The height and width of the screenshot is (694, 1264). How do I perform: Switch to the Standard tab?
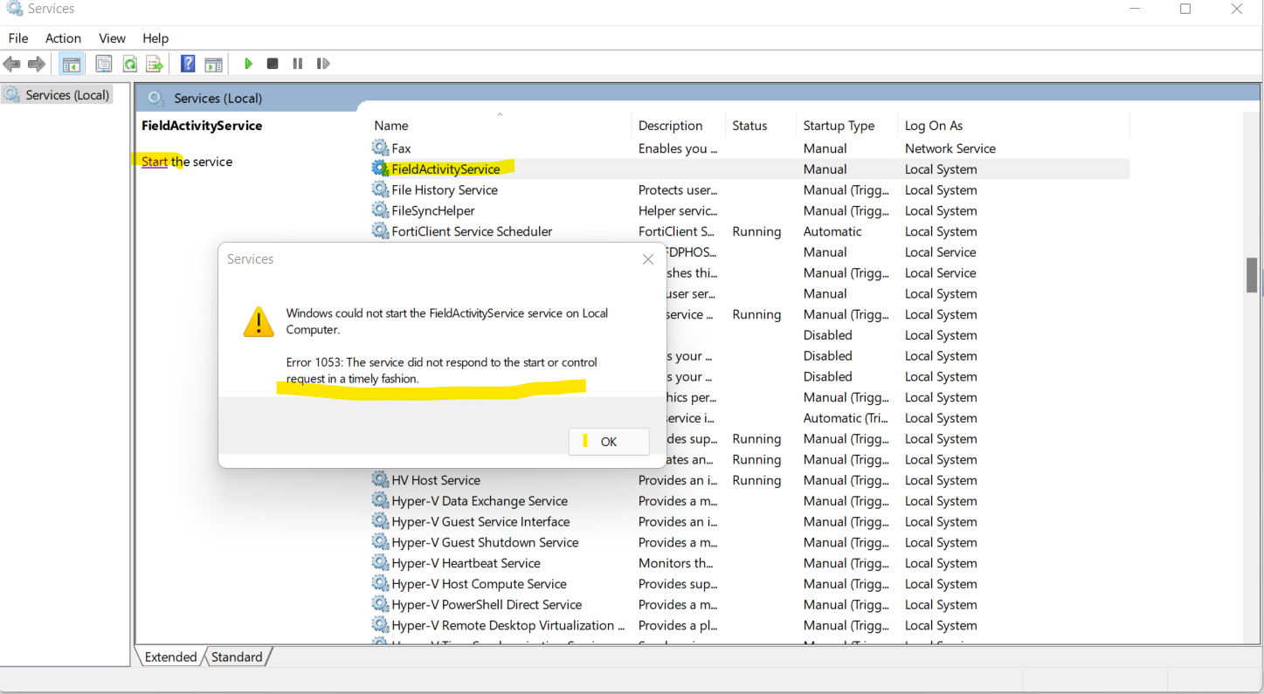[x=237, y=656]
